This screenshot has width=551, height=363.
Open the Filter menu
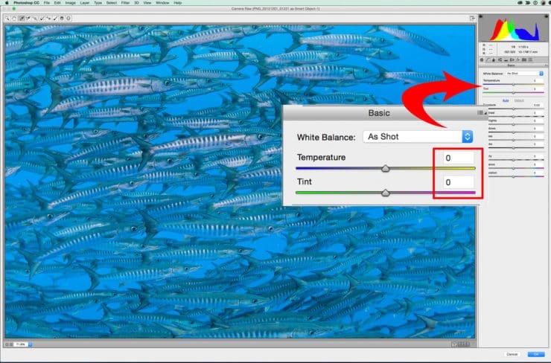point(125,3)
